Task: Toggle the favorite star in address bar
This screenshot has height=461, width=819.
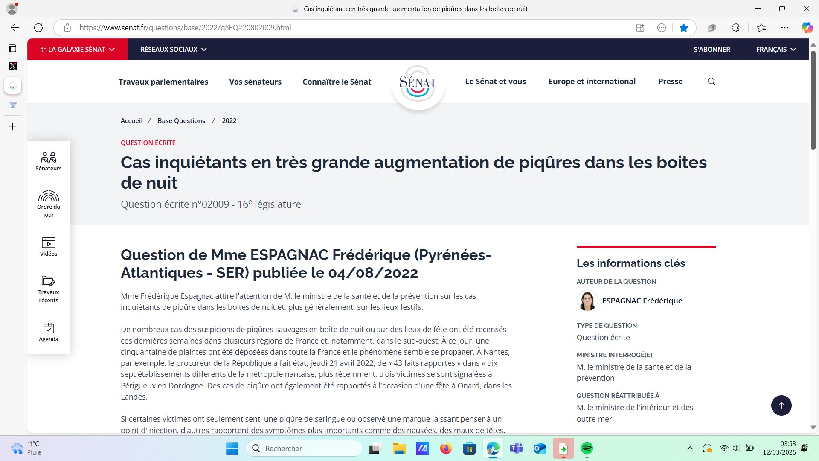Action: (x=684, y=28)
